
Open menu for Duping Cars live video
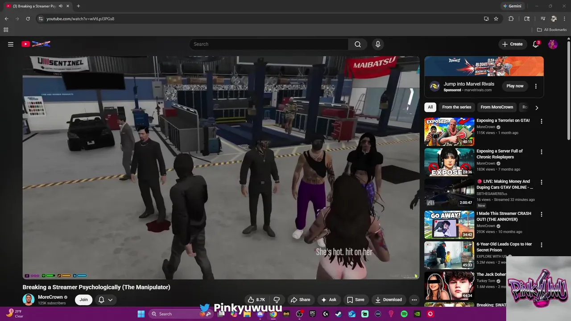click(x=542, y=182)
